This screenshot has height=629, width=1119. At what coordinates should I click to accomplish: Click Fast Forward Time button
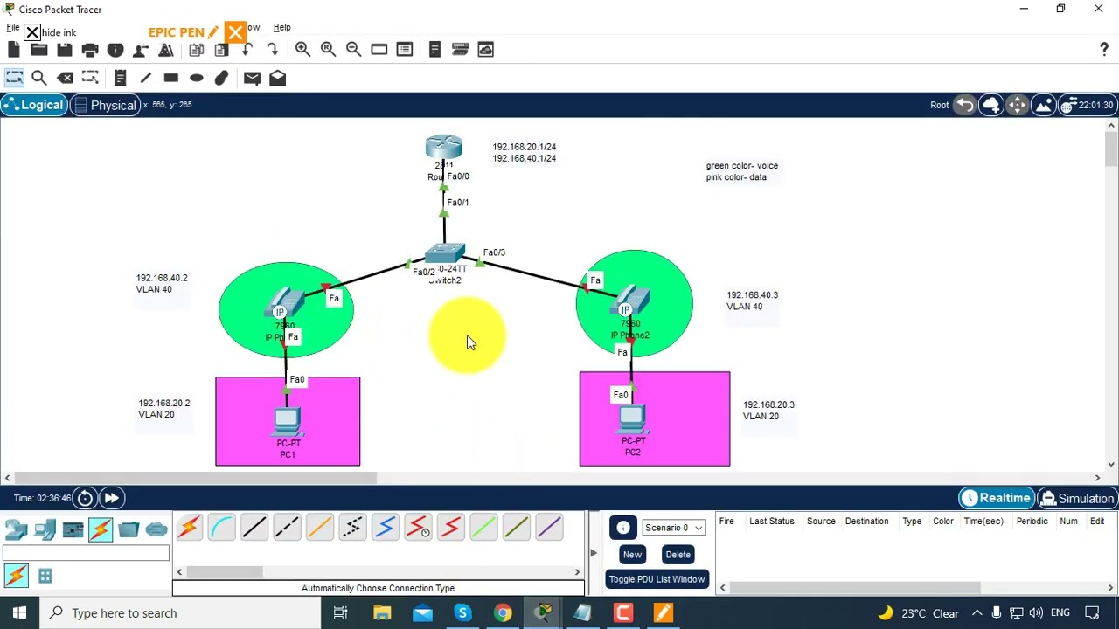click(112, 498)
